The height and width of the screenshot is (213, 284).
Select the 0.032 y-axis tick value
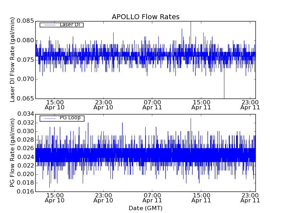coord(26,123)
